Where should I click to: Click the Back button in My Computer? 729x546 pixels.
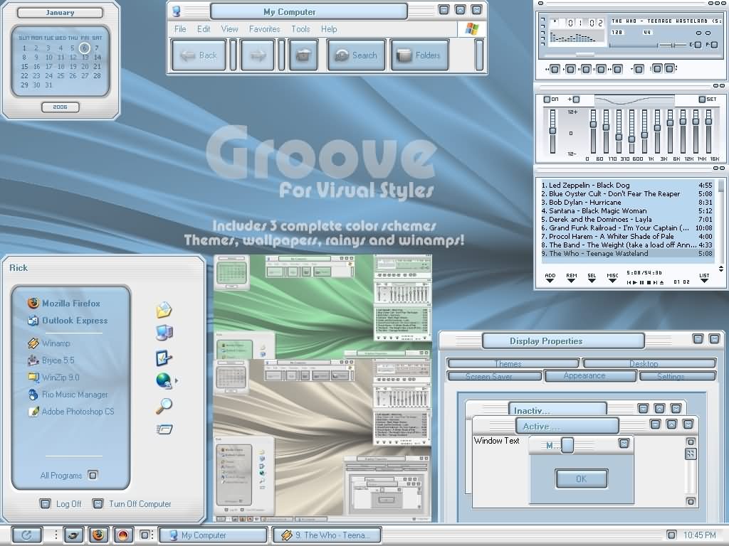point(199,55)
